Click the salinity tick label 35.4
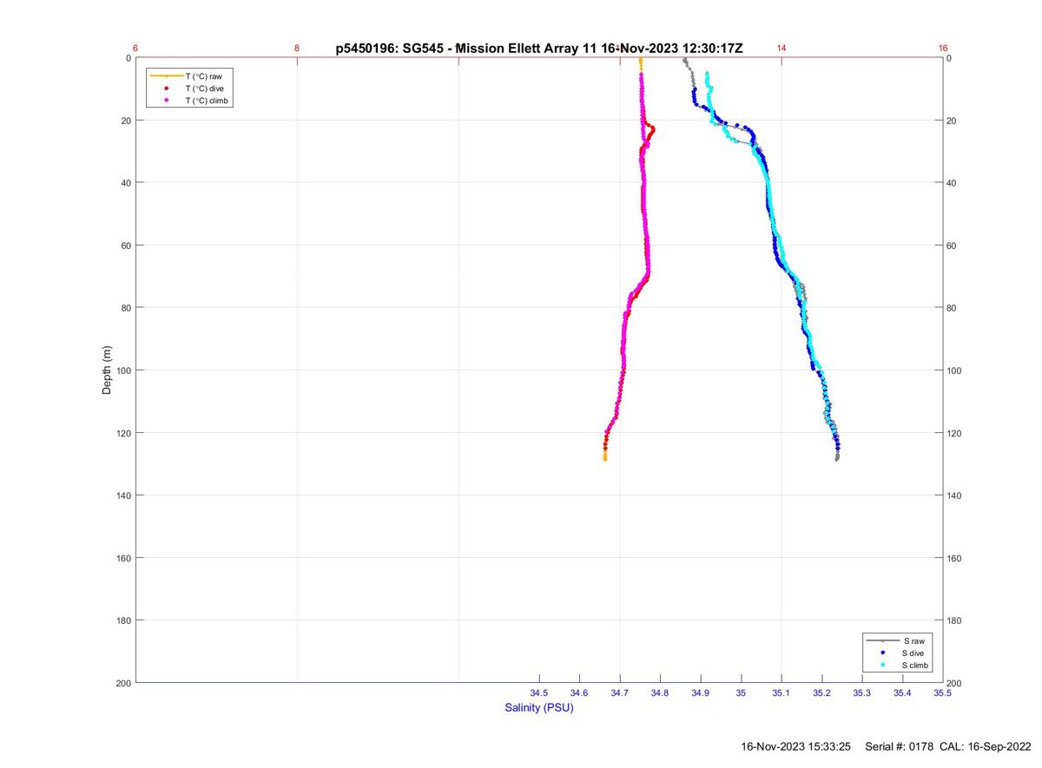1042x768 pixels. click(902, 693)
